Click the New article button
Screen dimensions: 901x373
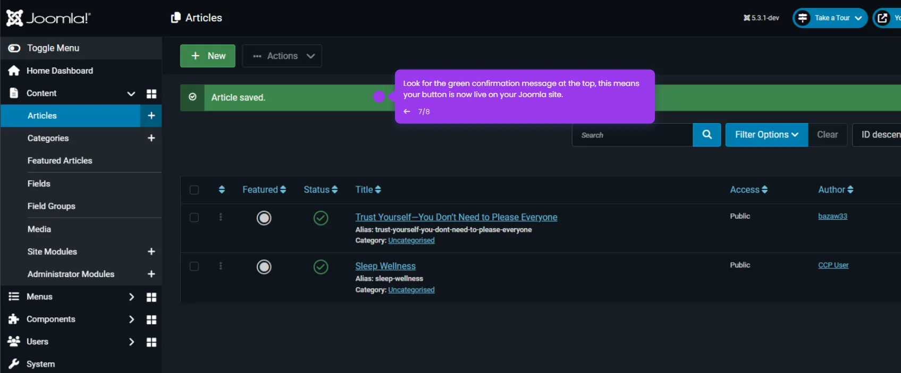pos(208,56)
